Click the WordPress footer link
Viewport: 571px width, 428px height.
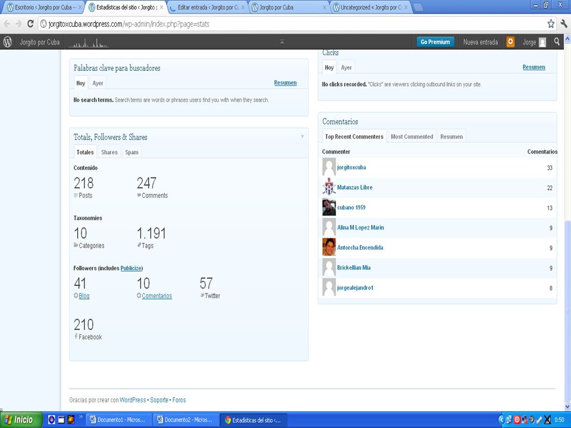pos(133,400)
